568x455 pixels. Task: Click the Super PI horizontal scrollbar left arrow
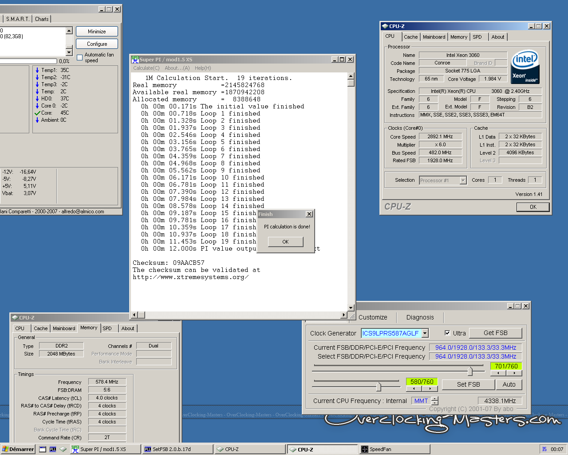(x=134, y=315)
